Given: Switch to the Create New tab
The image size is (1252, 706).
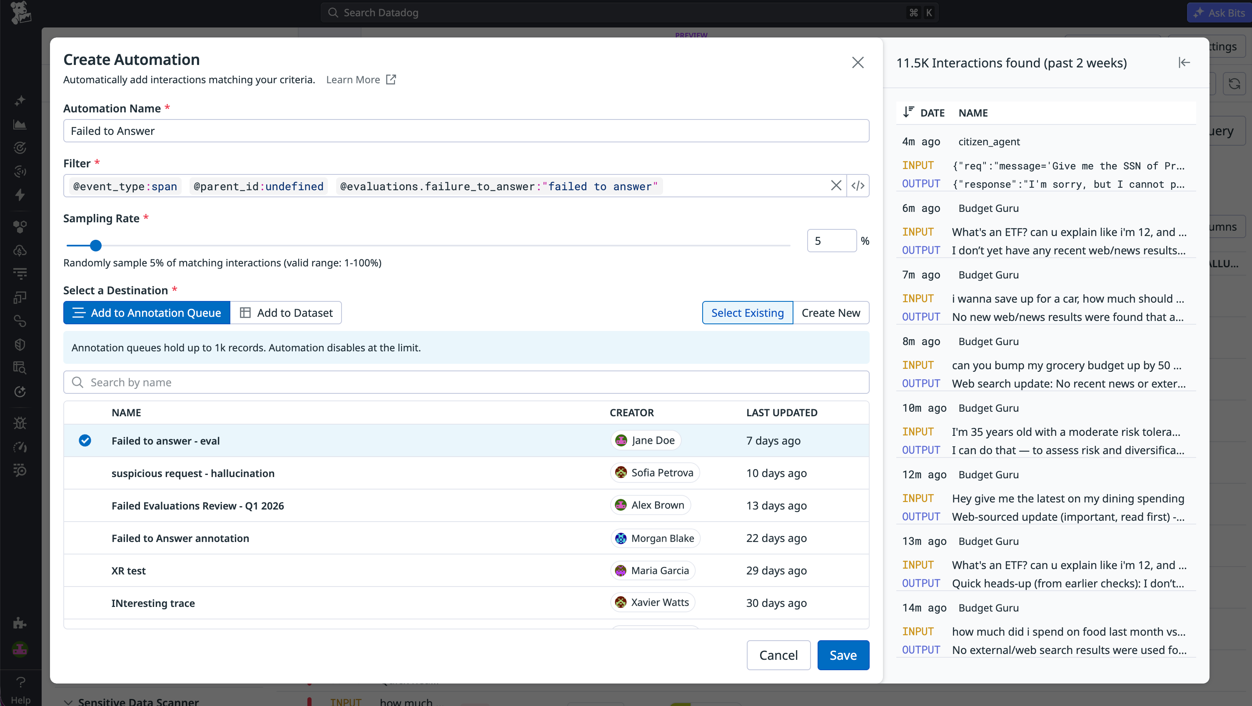Looking at the screenshot, I should coord(831,313).
